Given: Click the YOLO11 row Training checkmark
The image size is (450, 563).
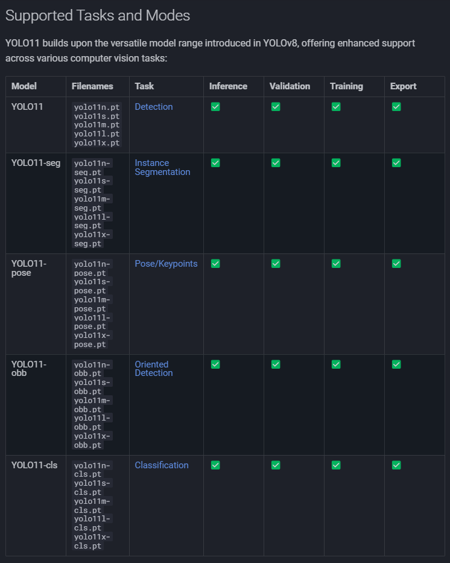Looking at the screenshot, I should (x=336, y=107).
